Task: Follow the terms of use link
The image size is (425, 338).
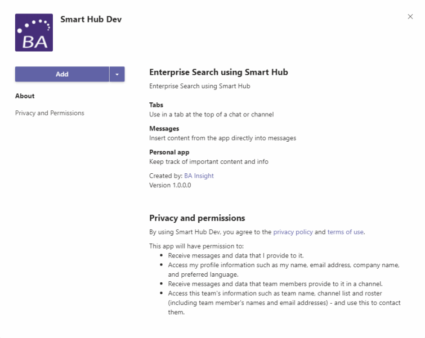Action: (x=346, y=232)
